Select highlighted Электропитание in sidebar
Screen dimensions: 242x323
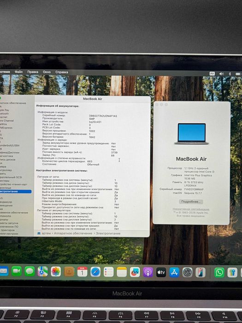pyautogui.click(x=15, y=191)
